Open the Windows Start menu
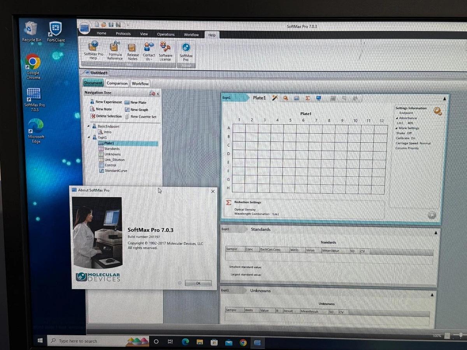The image size is (467, 350). pyautogui.click(x=40, y=341)
